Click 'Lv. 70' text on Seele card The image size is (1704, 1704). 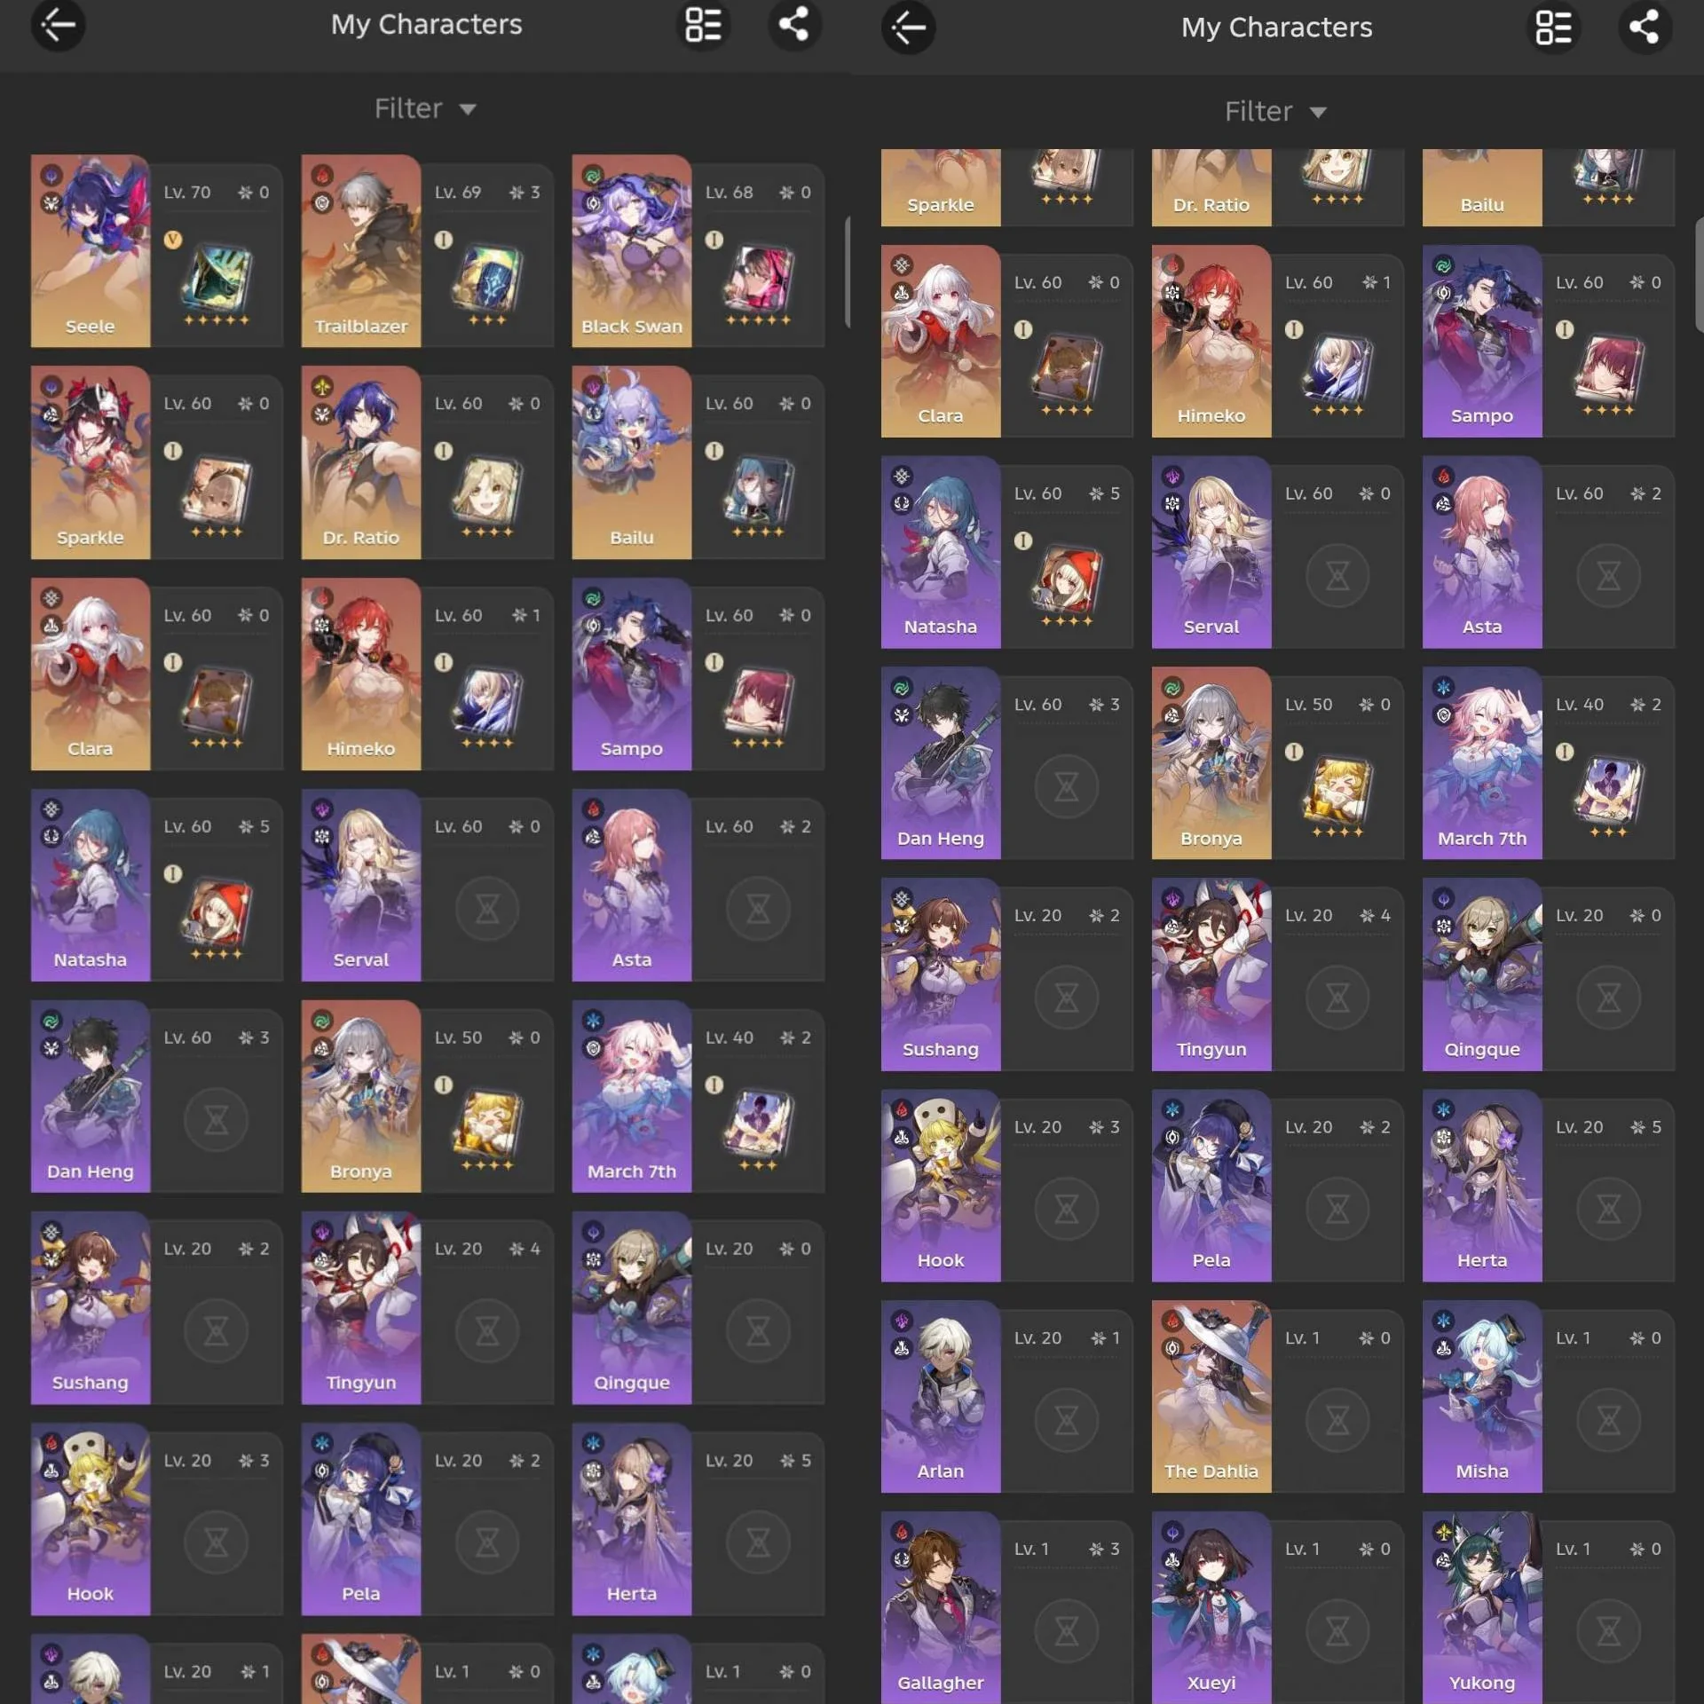coord(187,193)
